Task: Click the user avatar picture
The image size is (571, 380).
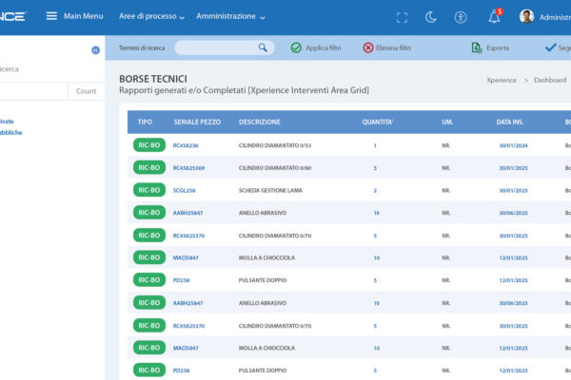Action: (526, 17)
